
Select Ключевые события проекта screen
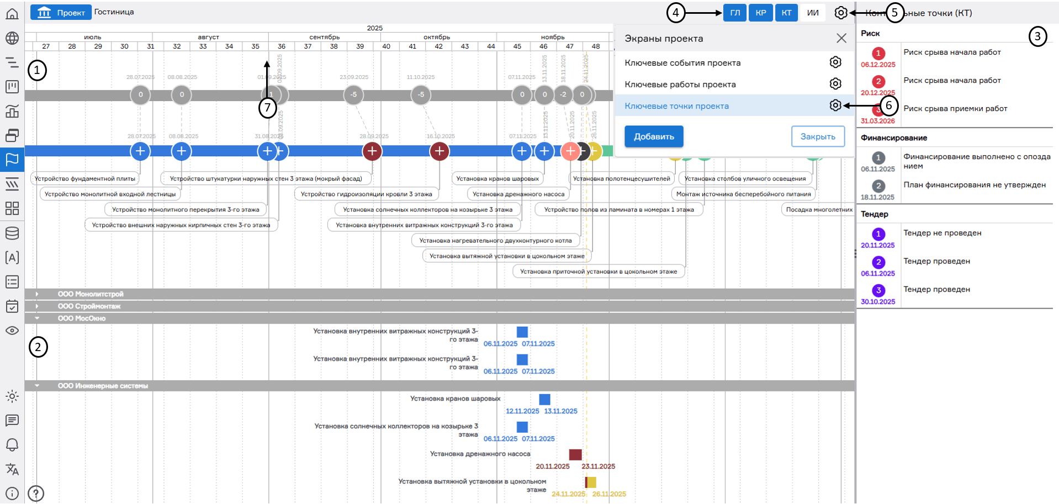(x=682, y=63)
